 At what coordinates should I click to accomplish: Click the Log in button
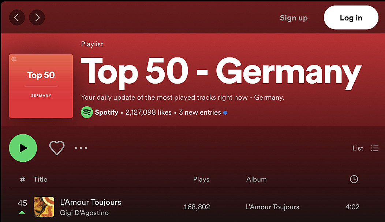point(351,18)
